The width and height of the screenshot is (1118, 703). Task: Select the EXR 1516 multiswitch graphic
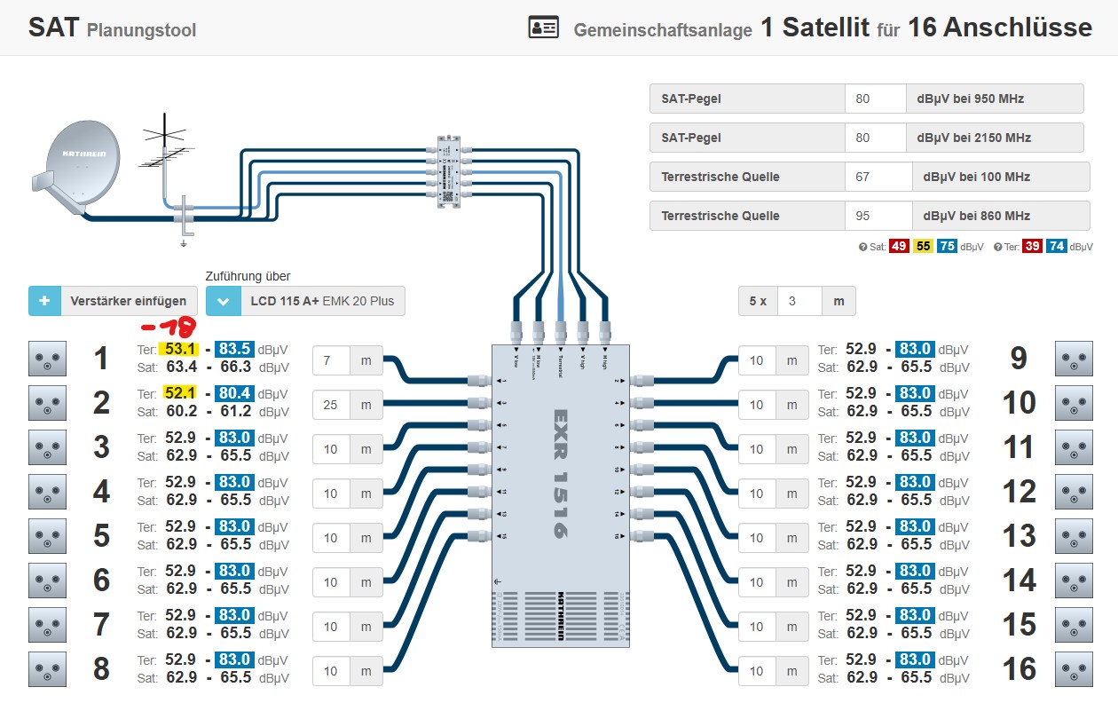coord(561,494)
